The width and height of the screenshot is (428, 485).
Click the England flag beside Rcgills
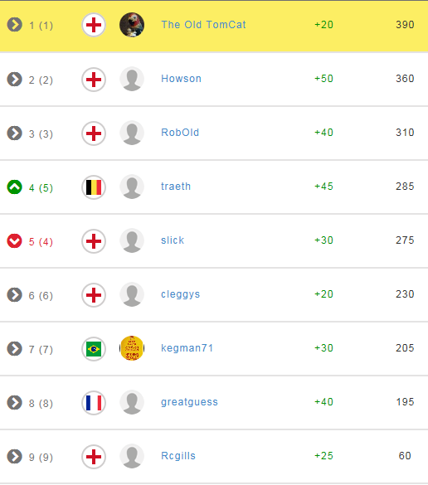94,457
